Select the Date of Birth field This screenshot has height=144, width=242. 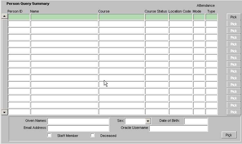point(196,121)
